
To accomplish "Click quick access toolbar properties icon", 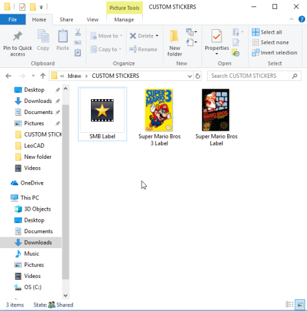I will point(22,7).
